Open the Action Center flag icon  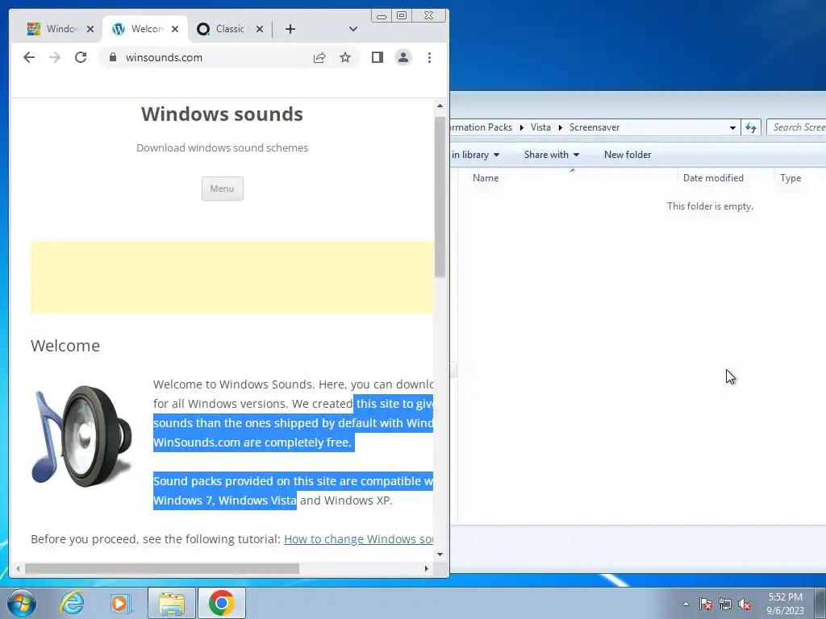[x=706, y=604]
